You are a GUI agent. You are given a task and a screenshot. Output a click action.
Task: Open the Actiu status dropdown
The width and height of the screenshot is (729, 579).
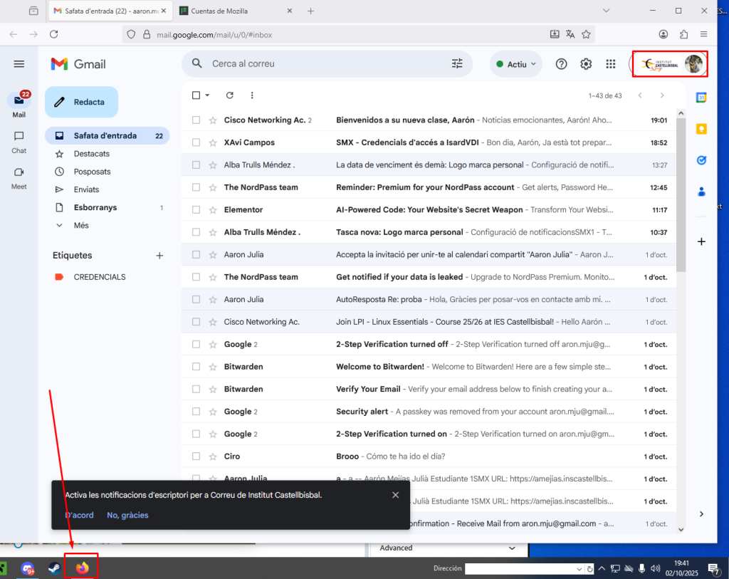click(516, 64)
